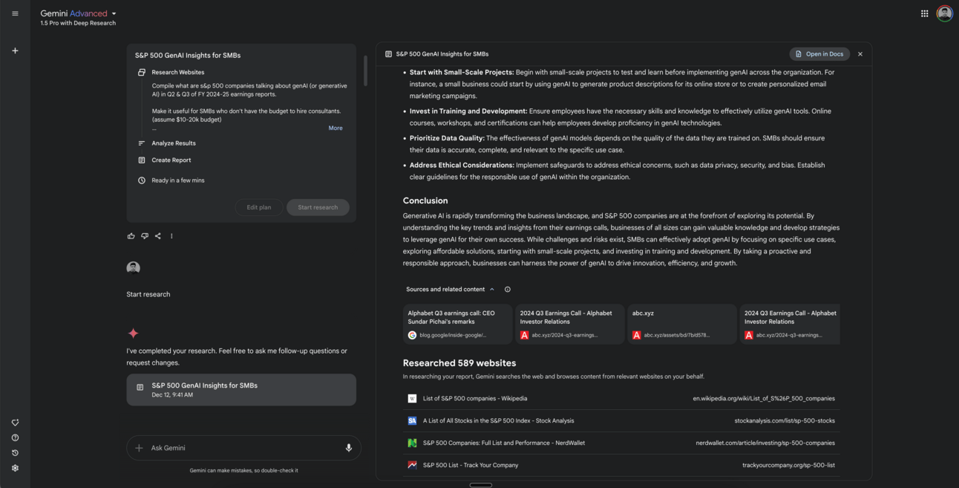The image size is (959, 488).
Task: Click the Research Websites step icon
Action: pyautogui.click(x=142, y=72)
